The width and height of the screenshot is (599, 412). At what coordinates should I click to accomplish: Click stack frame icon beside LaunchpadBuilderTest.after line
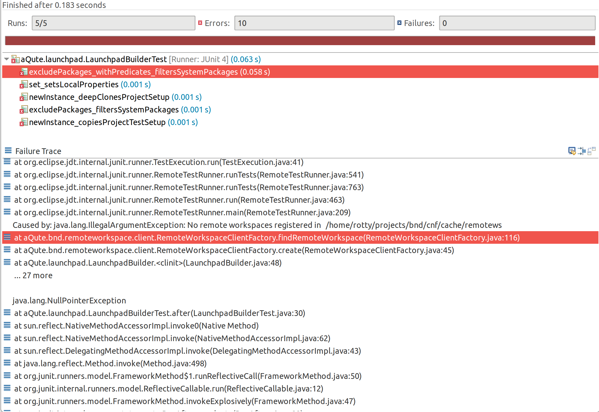tap(7, 313)
